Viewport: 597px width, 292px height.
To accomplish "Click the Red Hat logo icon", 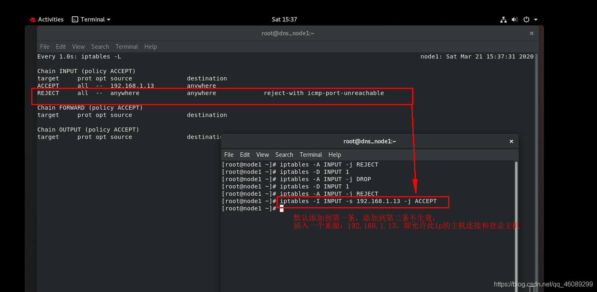I will coord(33,19).
